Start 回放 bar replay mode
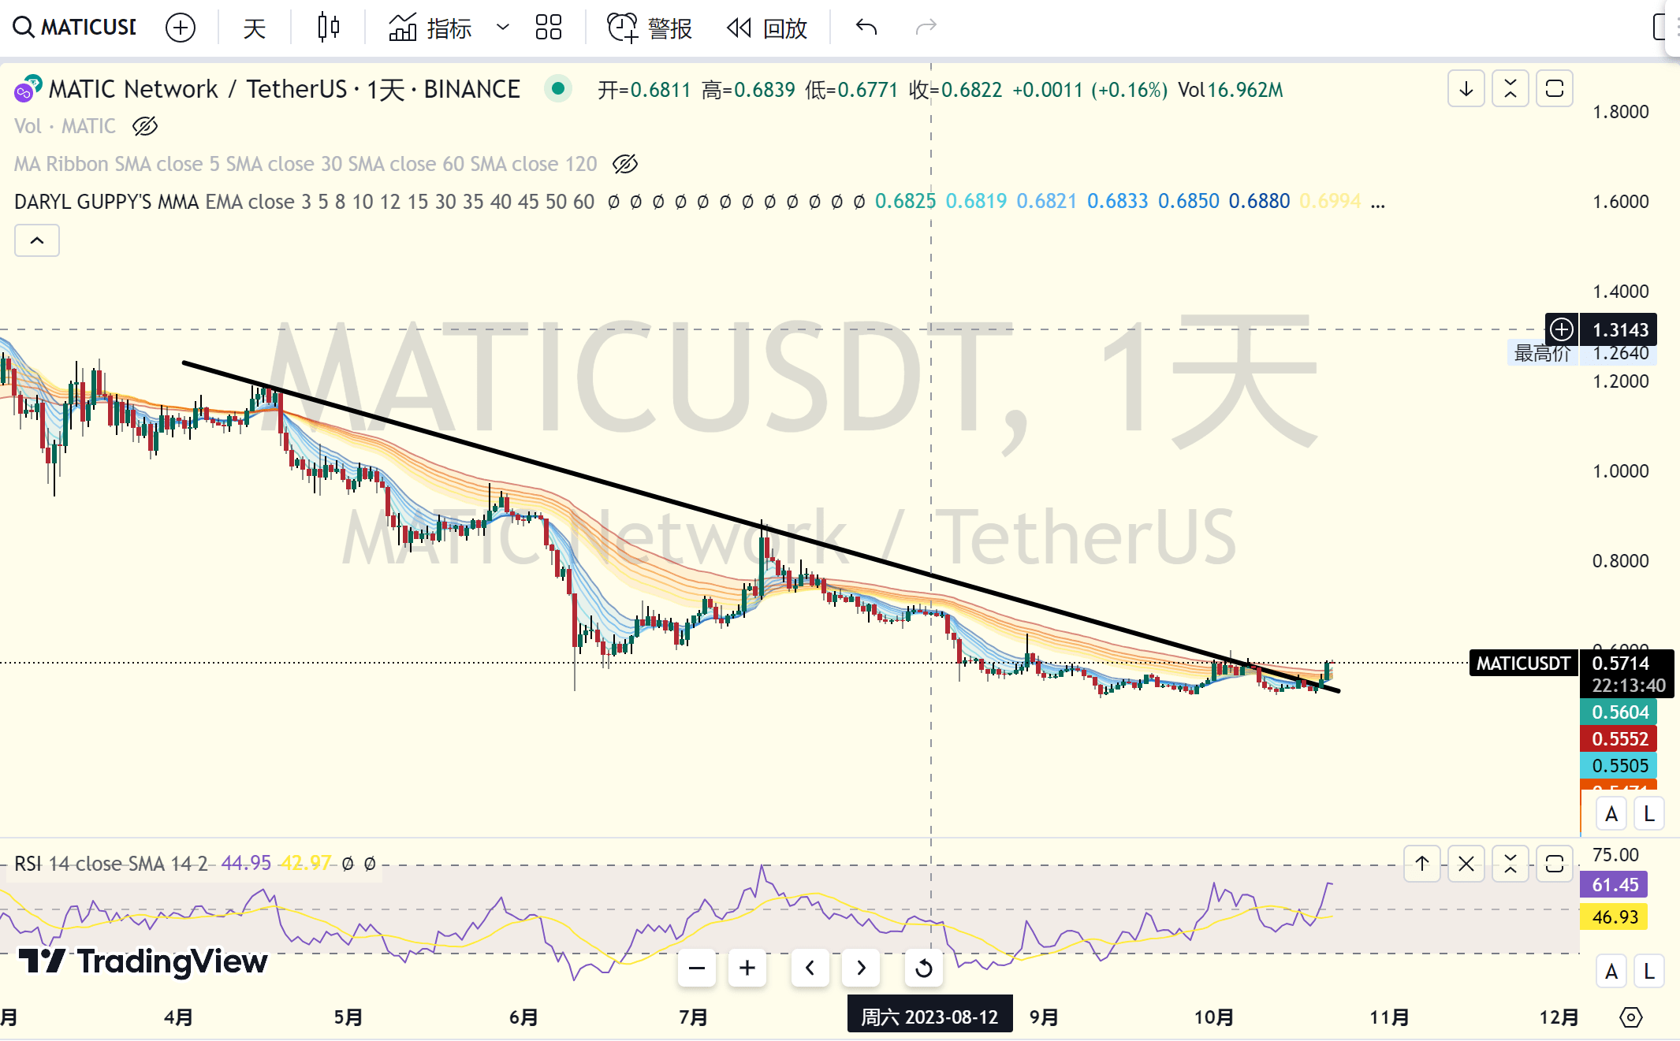 click(x=767, y=28)
